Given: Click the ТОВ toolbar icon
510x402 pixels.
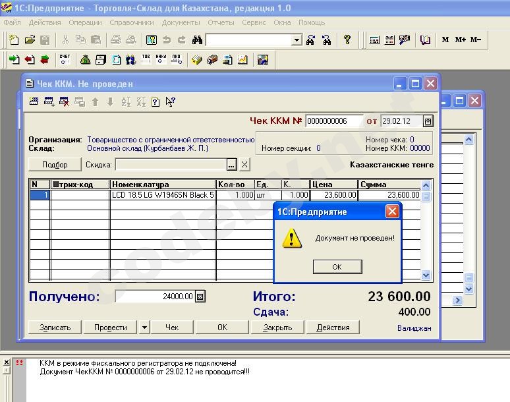Looking at the screenshot, I should point(146,59).
